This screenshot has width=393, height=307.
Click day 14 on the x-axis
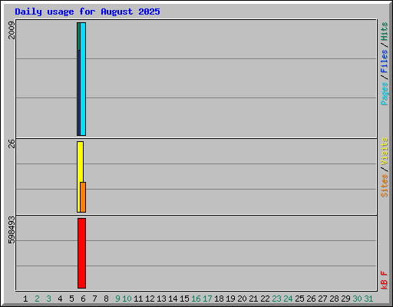click(x=173, y=299)
